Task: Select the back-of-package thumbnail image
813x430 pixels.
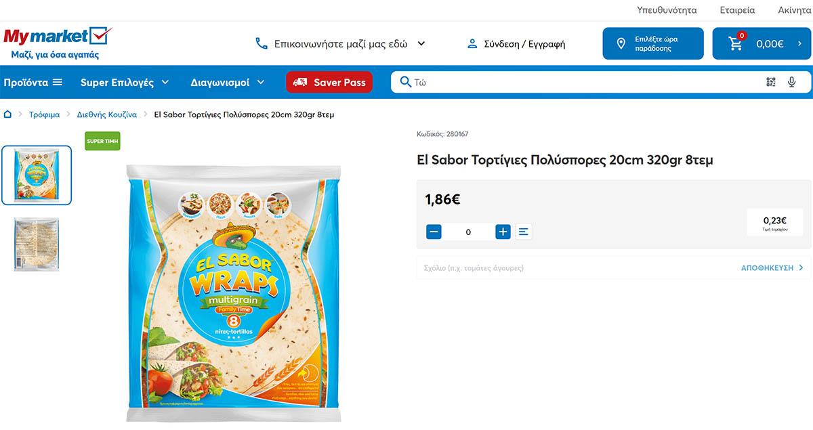Action: click(x=36, y=244)
